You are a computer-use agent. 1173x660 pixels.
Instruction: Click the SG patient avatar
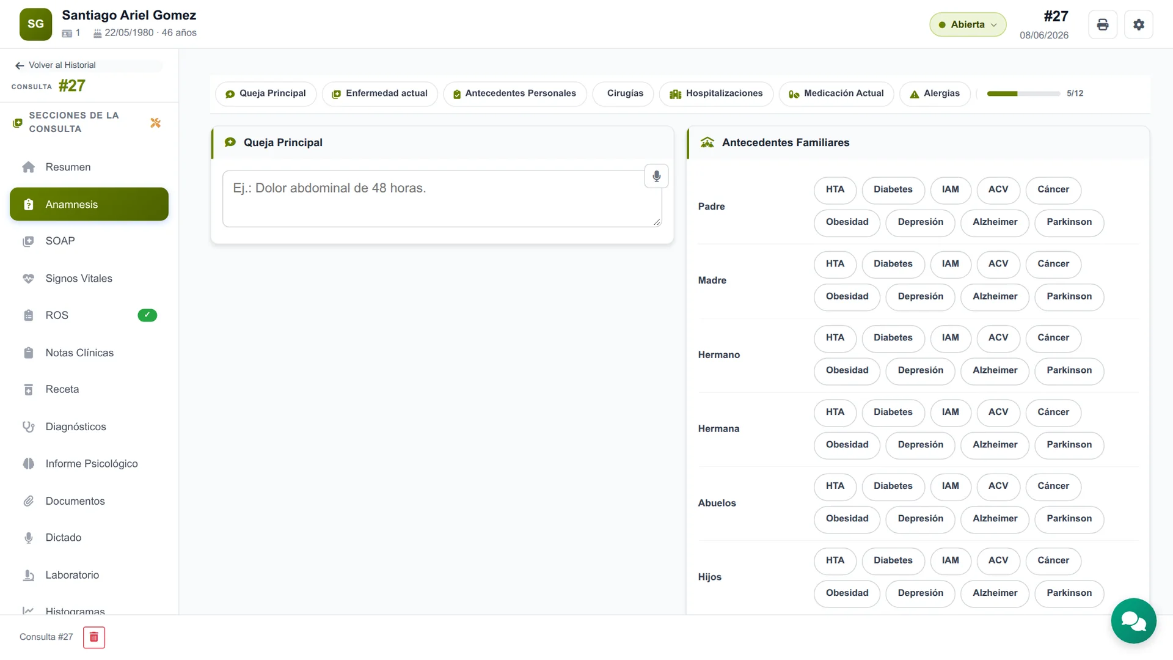tap(35, 24)
